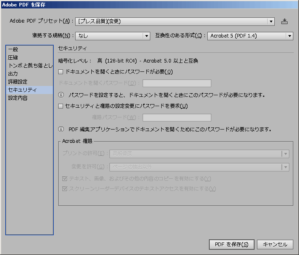Select 圧縮 in the category list
This screenshot has width=299, height=255.
13,57
